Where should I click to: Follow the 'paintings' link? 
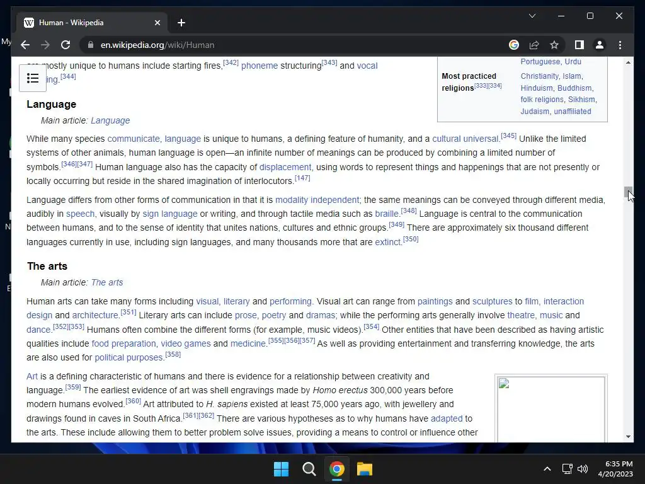(435, 302)
